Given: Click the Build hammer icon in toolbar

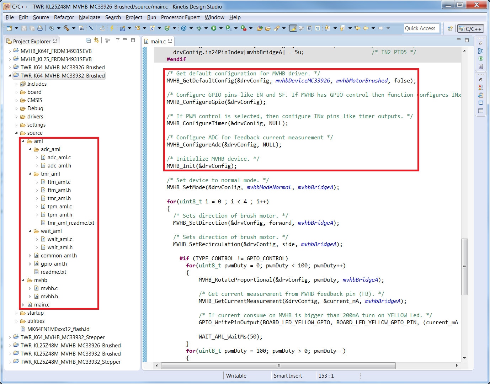Looking at the screenshot, I should 66,28.
